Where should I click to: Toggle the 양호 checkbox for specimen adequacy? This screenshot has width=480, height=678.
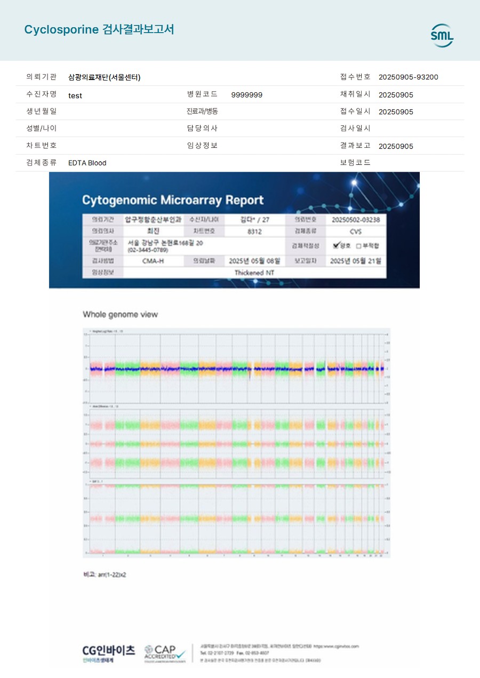click(337, 245)
